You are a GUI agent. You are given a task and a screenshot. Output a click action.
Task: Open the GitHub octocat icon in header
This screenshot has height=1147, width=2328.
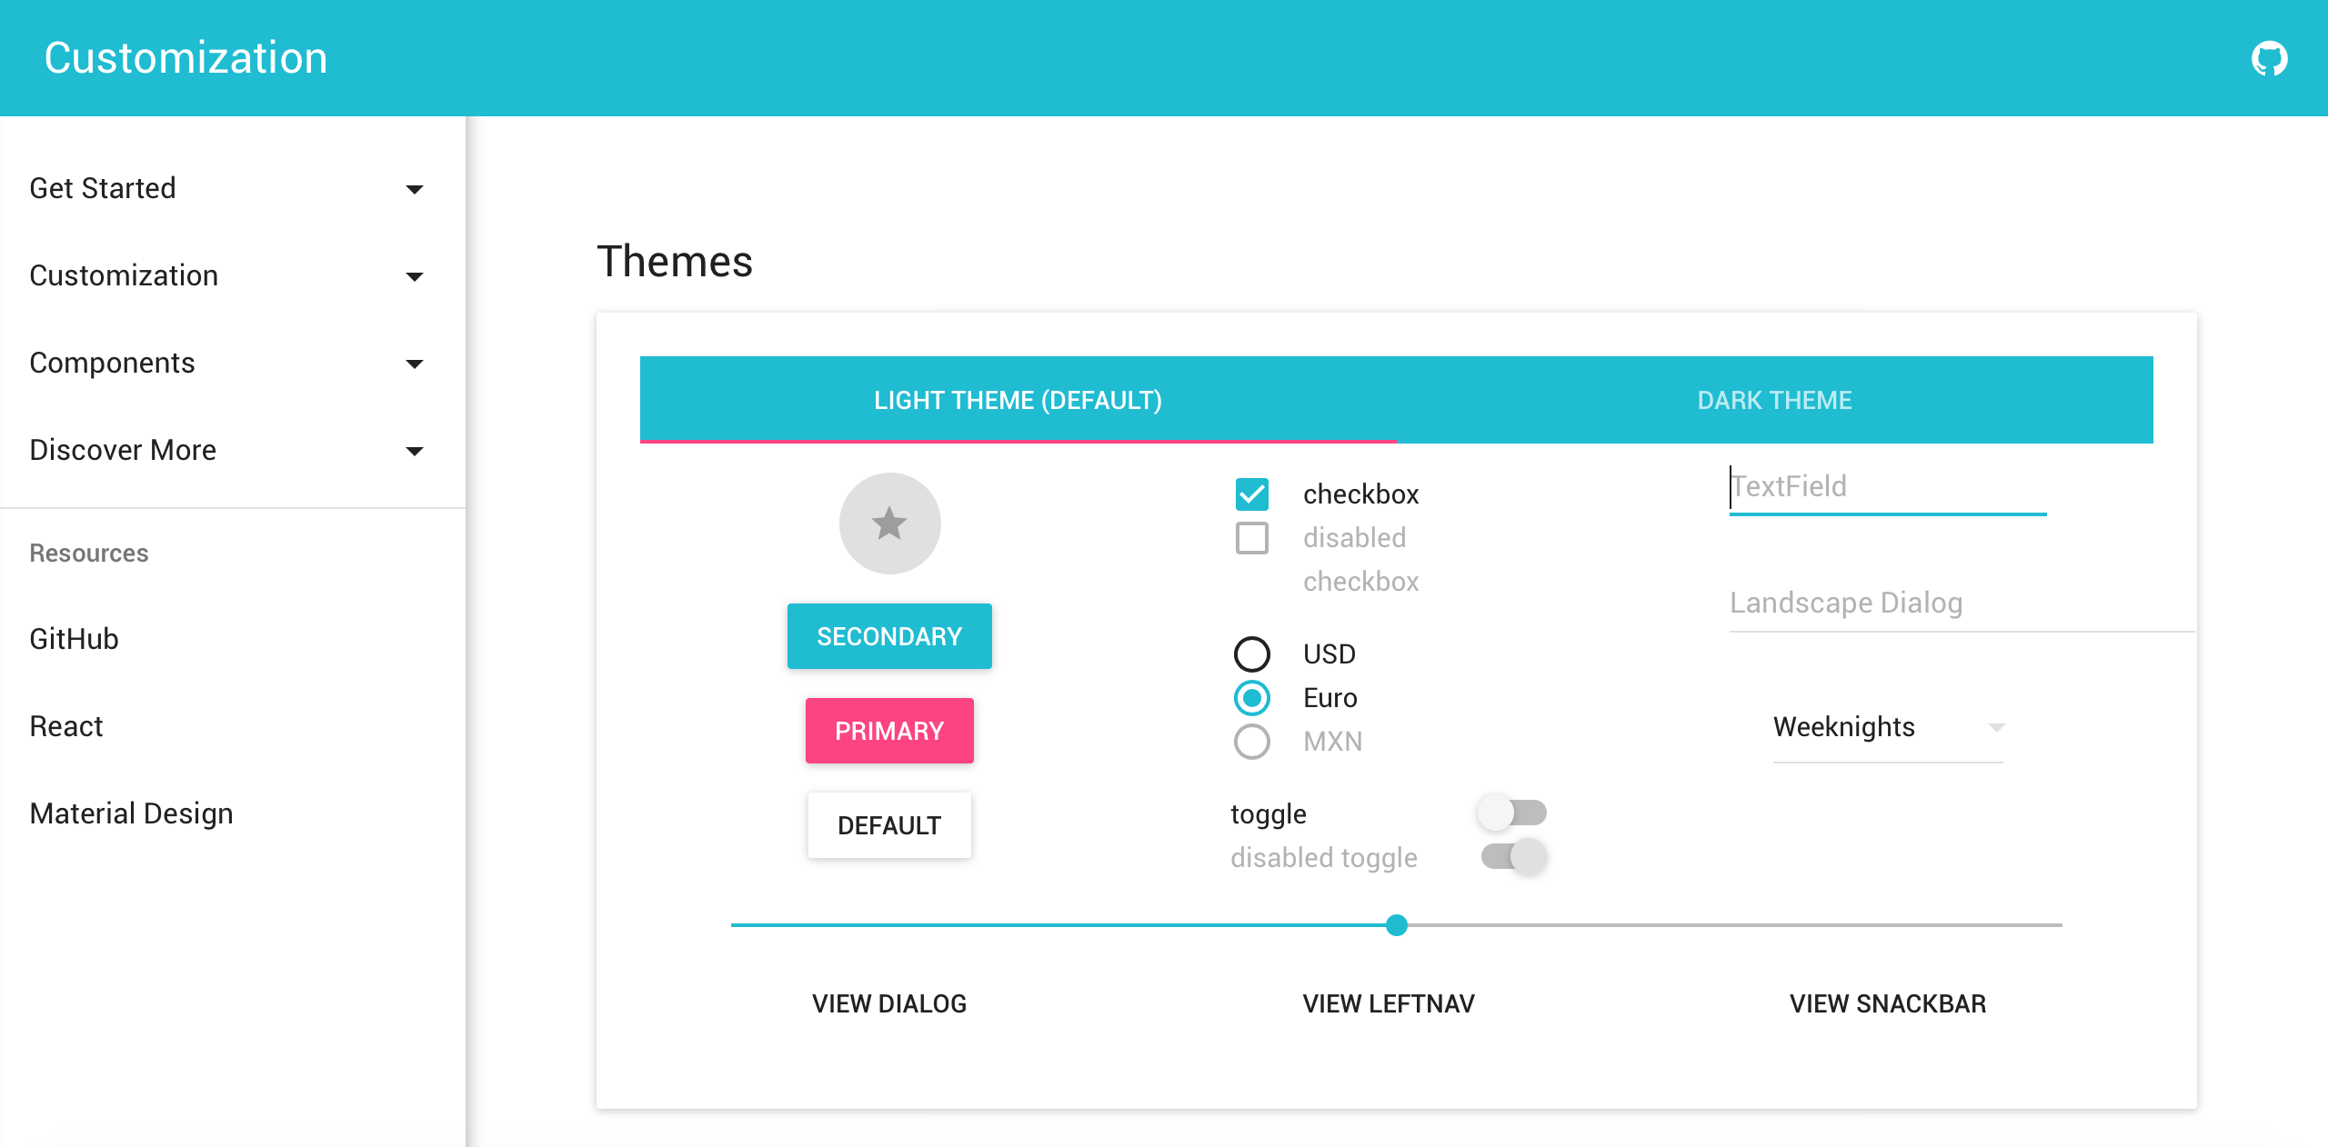coord(2271,57)
